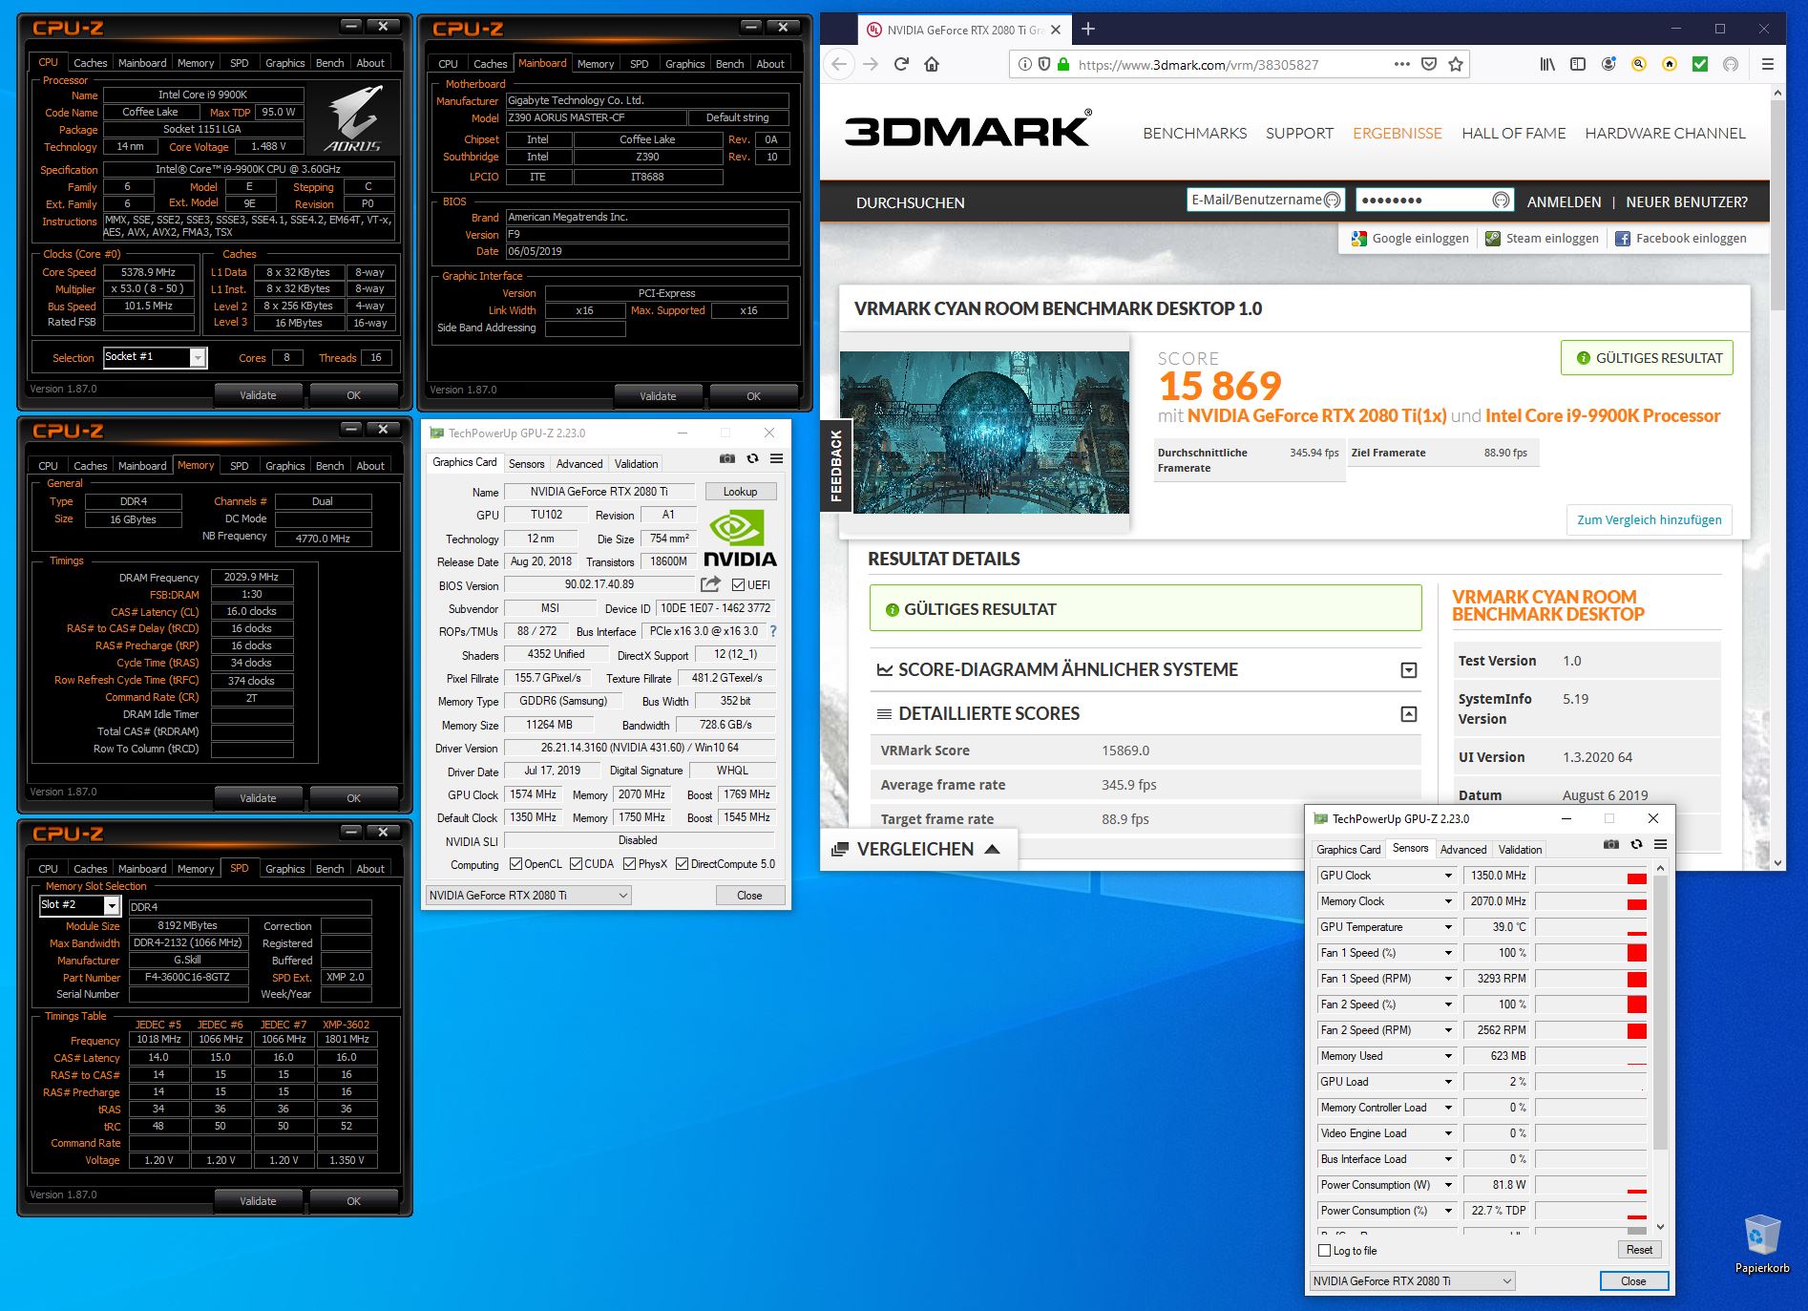Click Validate in the CPU-Z Memory window
Image resolution: width=1808 pixels, height=1311 pixels.
pos(258,798)
